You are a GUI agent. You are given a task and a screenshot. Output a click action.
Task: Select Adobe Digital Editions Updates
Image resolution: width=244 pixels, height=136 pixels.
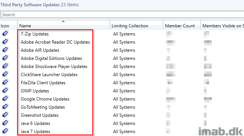tap(51, 58)
